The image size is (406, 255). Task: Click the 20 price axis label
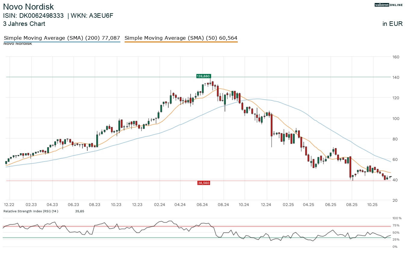coord(395,201)
